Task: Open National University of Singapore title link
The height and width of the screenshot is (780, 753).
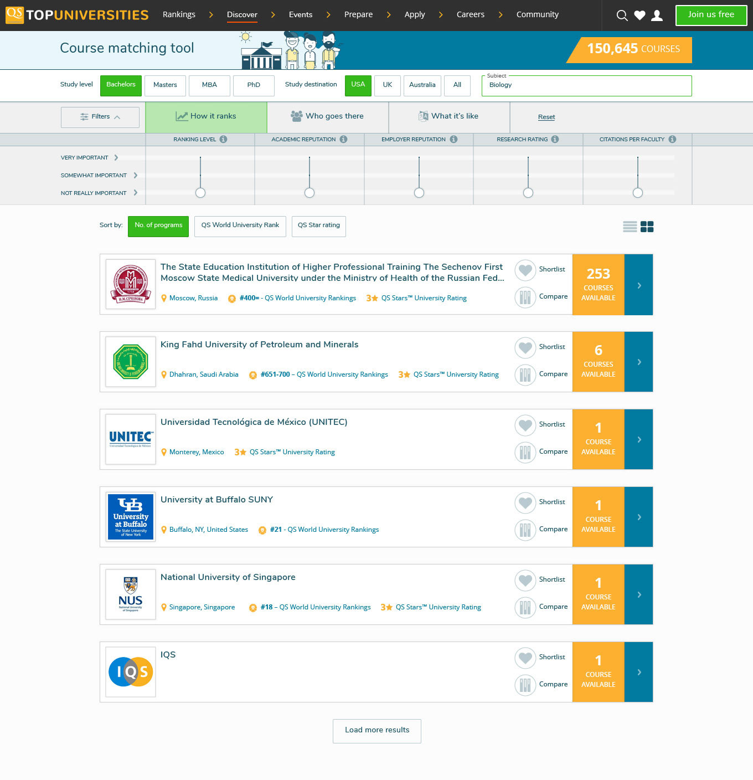Action: [x=228, y=577]
